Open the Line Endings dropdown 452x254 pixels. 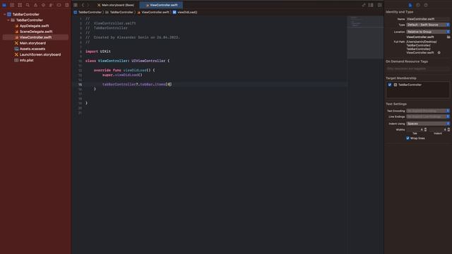tap(428, 116)
